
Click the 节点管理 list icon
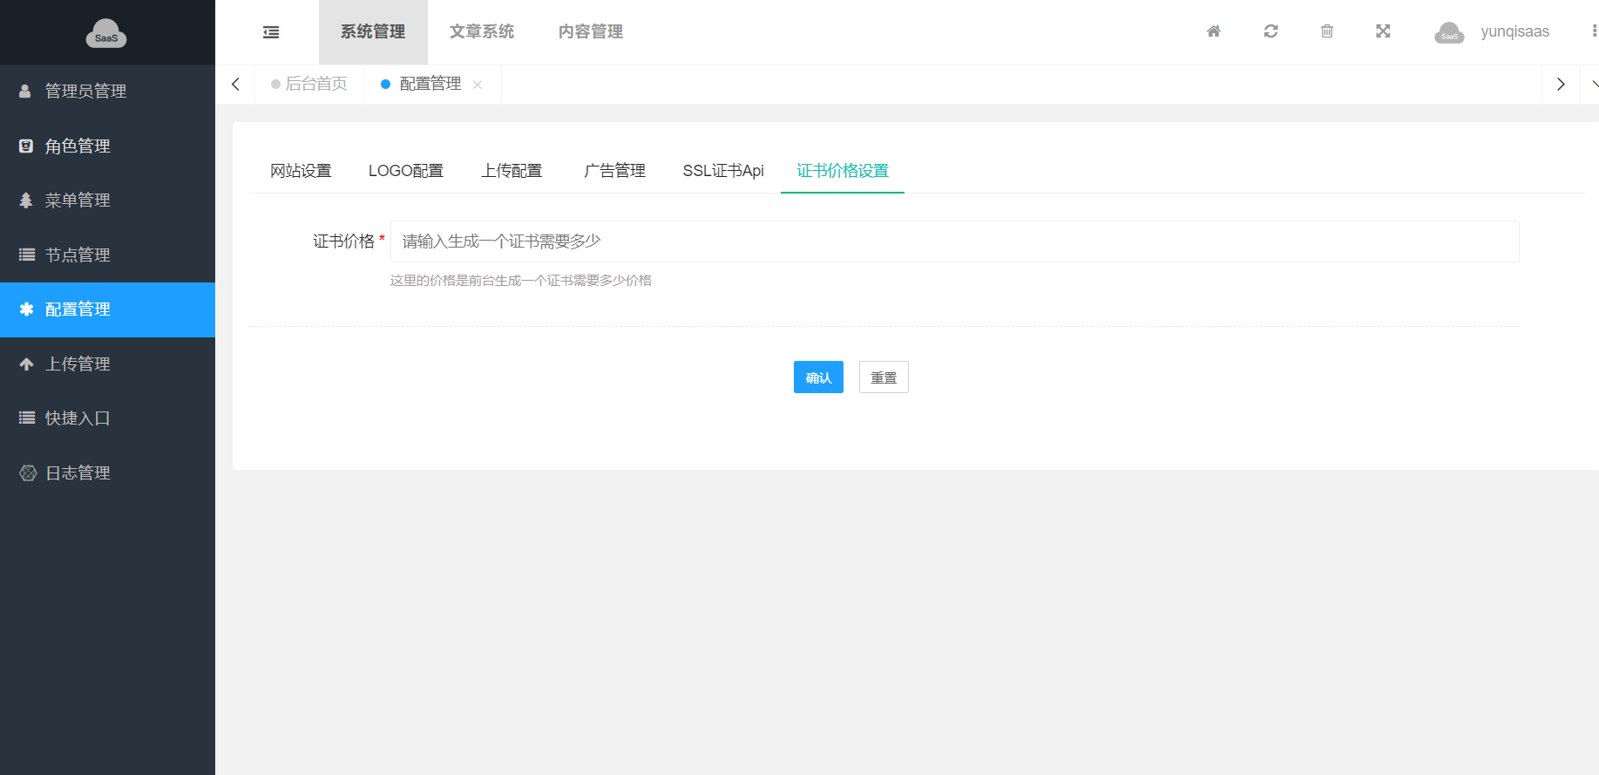click(27, 255)
